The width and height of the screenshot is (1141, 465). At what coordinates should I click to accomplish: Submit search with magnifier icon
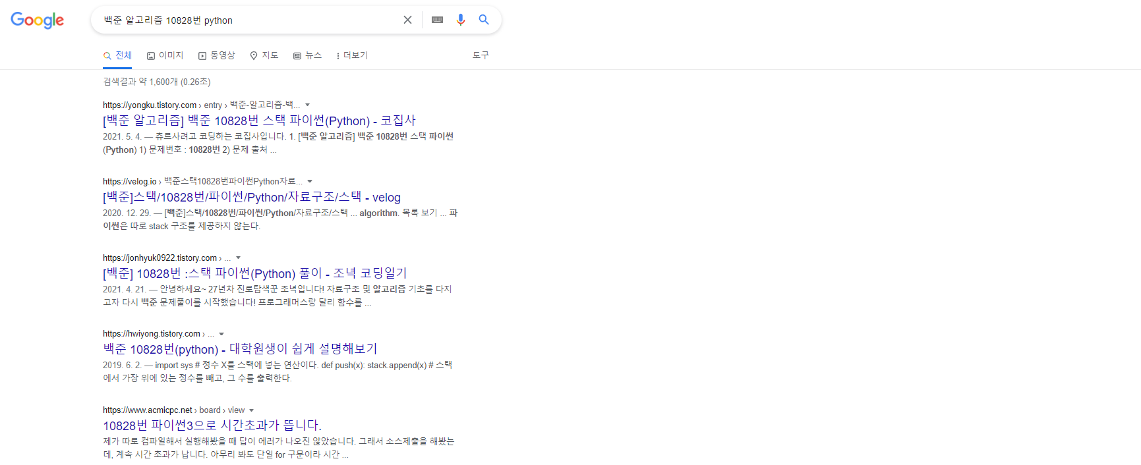click(484, 20)
